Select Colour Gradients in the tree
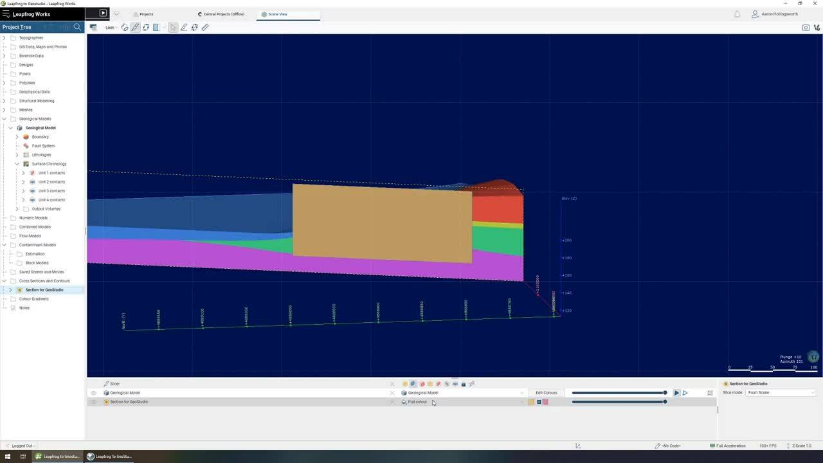 click(x=33, y=299)
